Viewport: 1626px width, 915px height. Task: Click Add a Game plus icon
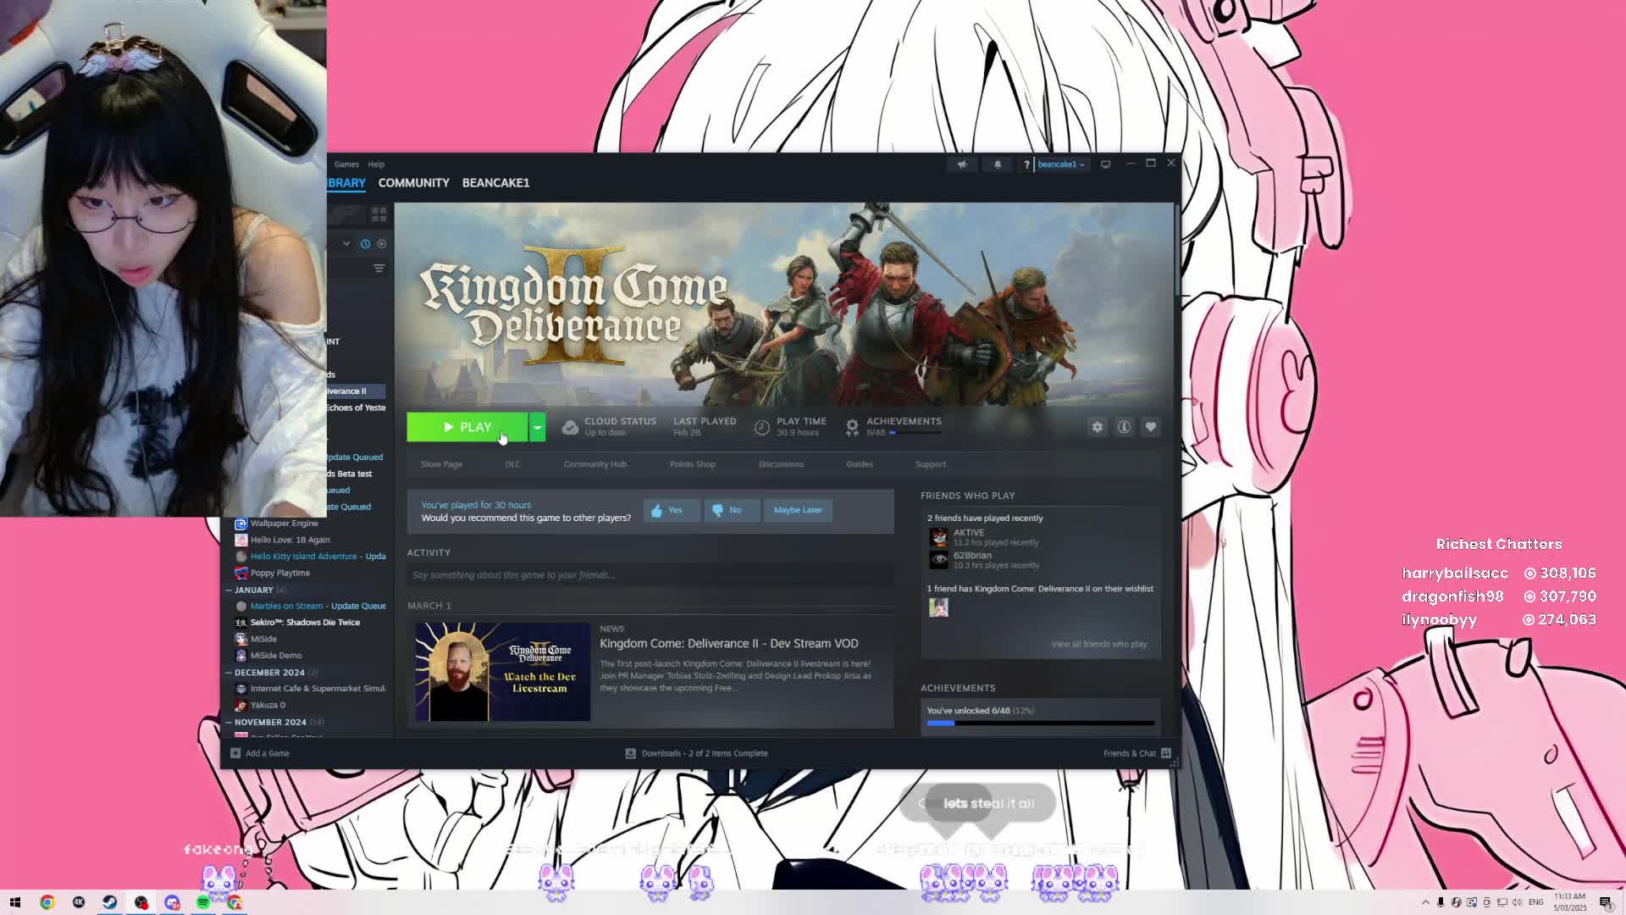235,753
